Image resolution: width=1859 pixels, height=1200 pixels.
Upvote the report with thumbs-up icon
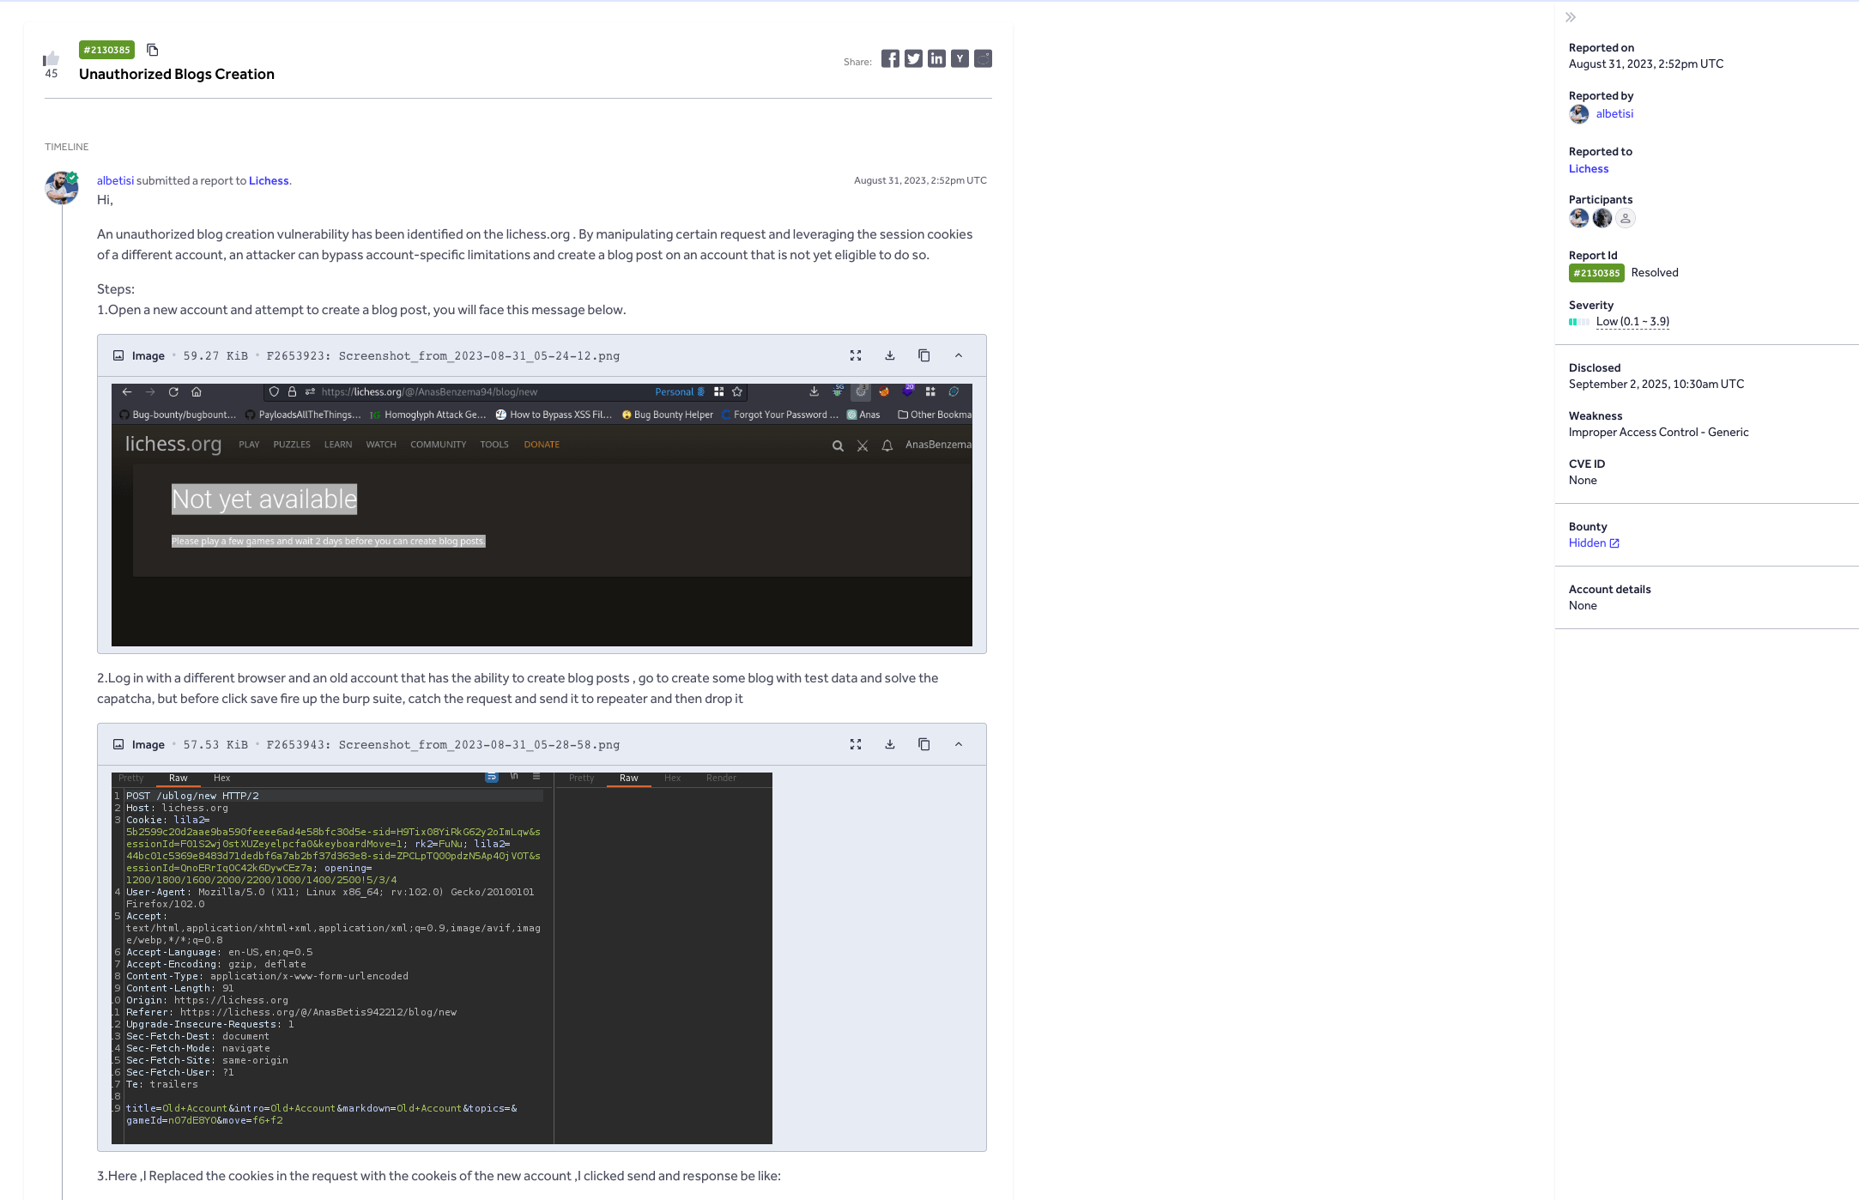tap(51, 58)
